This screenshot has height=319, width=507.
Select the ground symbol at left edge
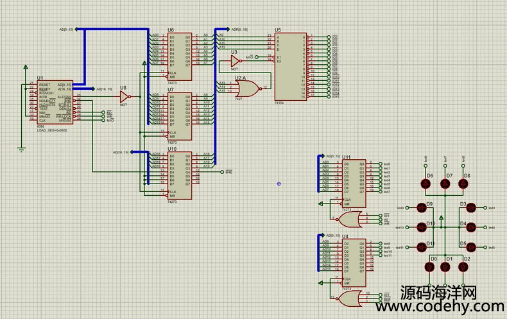[21, 149]
